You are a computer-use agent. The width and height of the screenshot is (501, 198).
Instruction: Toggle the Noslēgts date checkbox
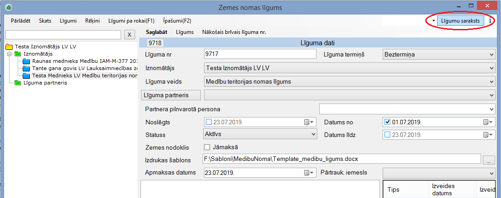tap(209, 122)
